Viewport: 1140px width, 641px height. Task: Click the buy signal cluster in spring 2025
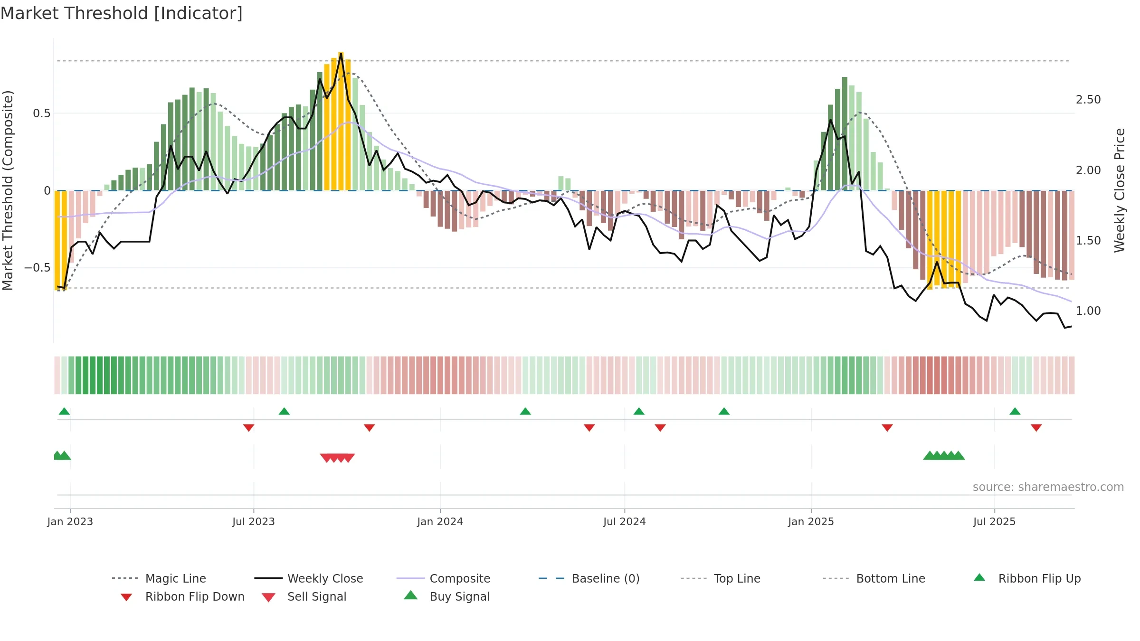pyautogui.click(x=944, y=455)
